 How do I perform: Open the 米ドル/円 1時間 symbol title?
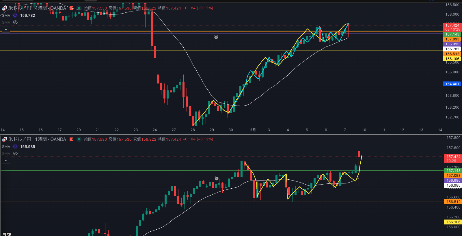click(x=37, y=139)
